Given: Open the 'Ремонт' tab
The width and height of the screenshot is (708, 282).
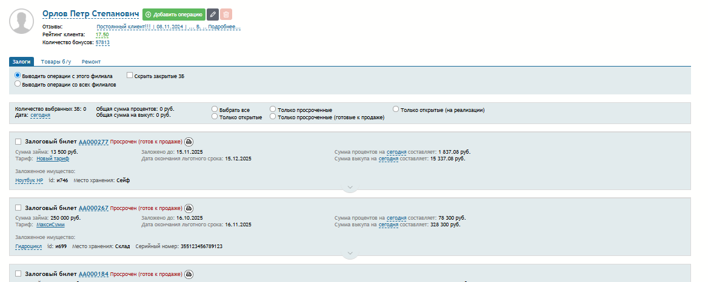Looking at the screenshot, I should [91, 62].
